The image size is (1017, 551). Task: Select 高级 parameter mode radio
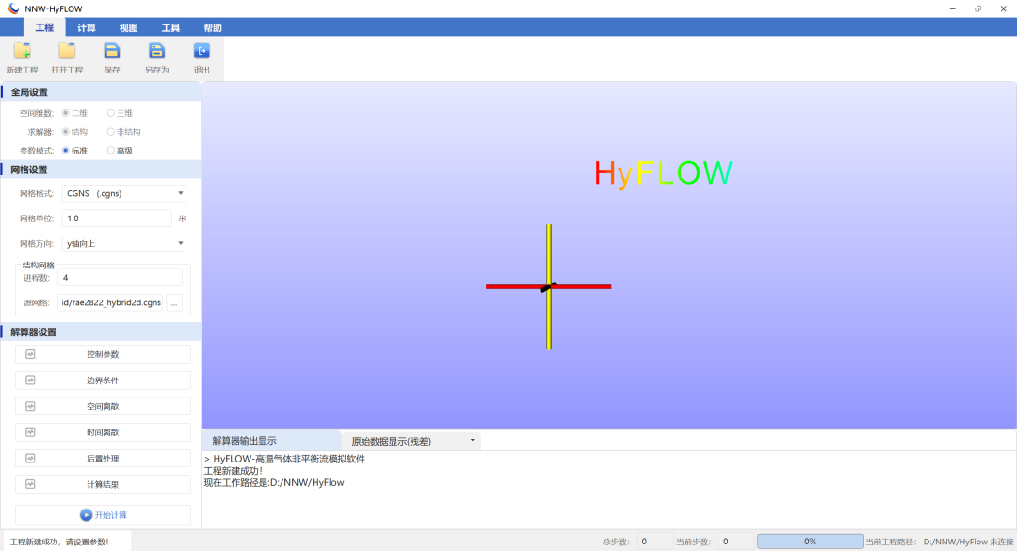111,151
